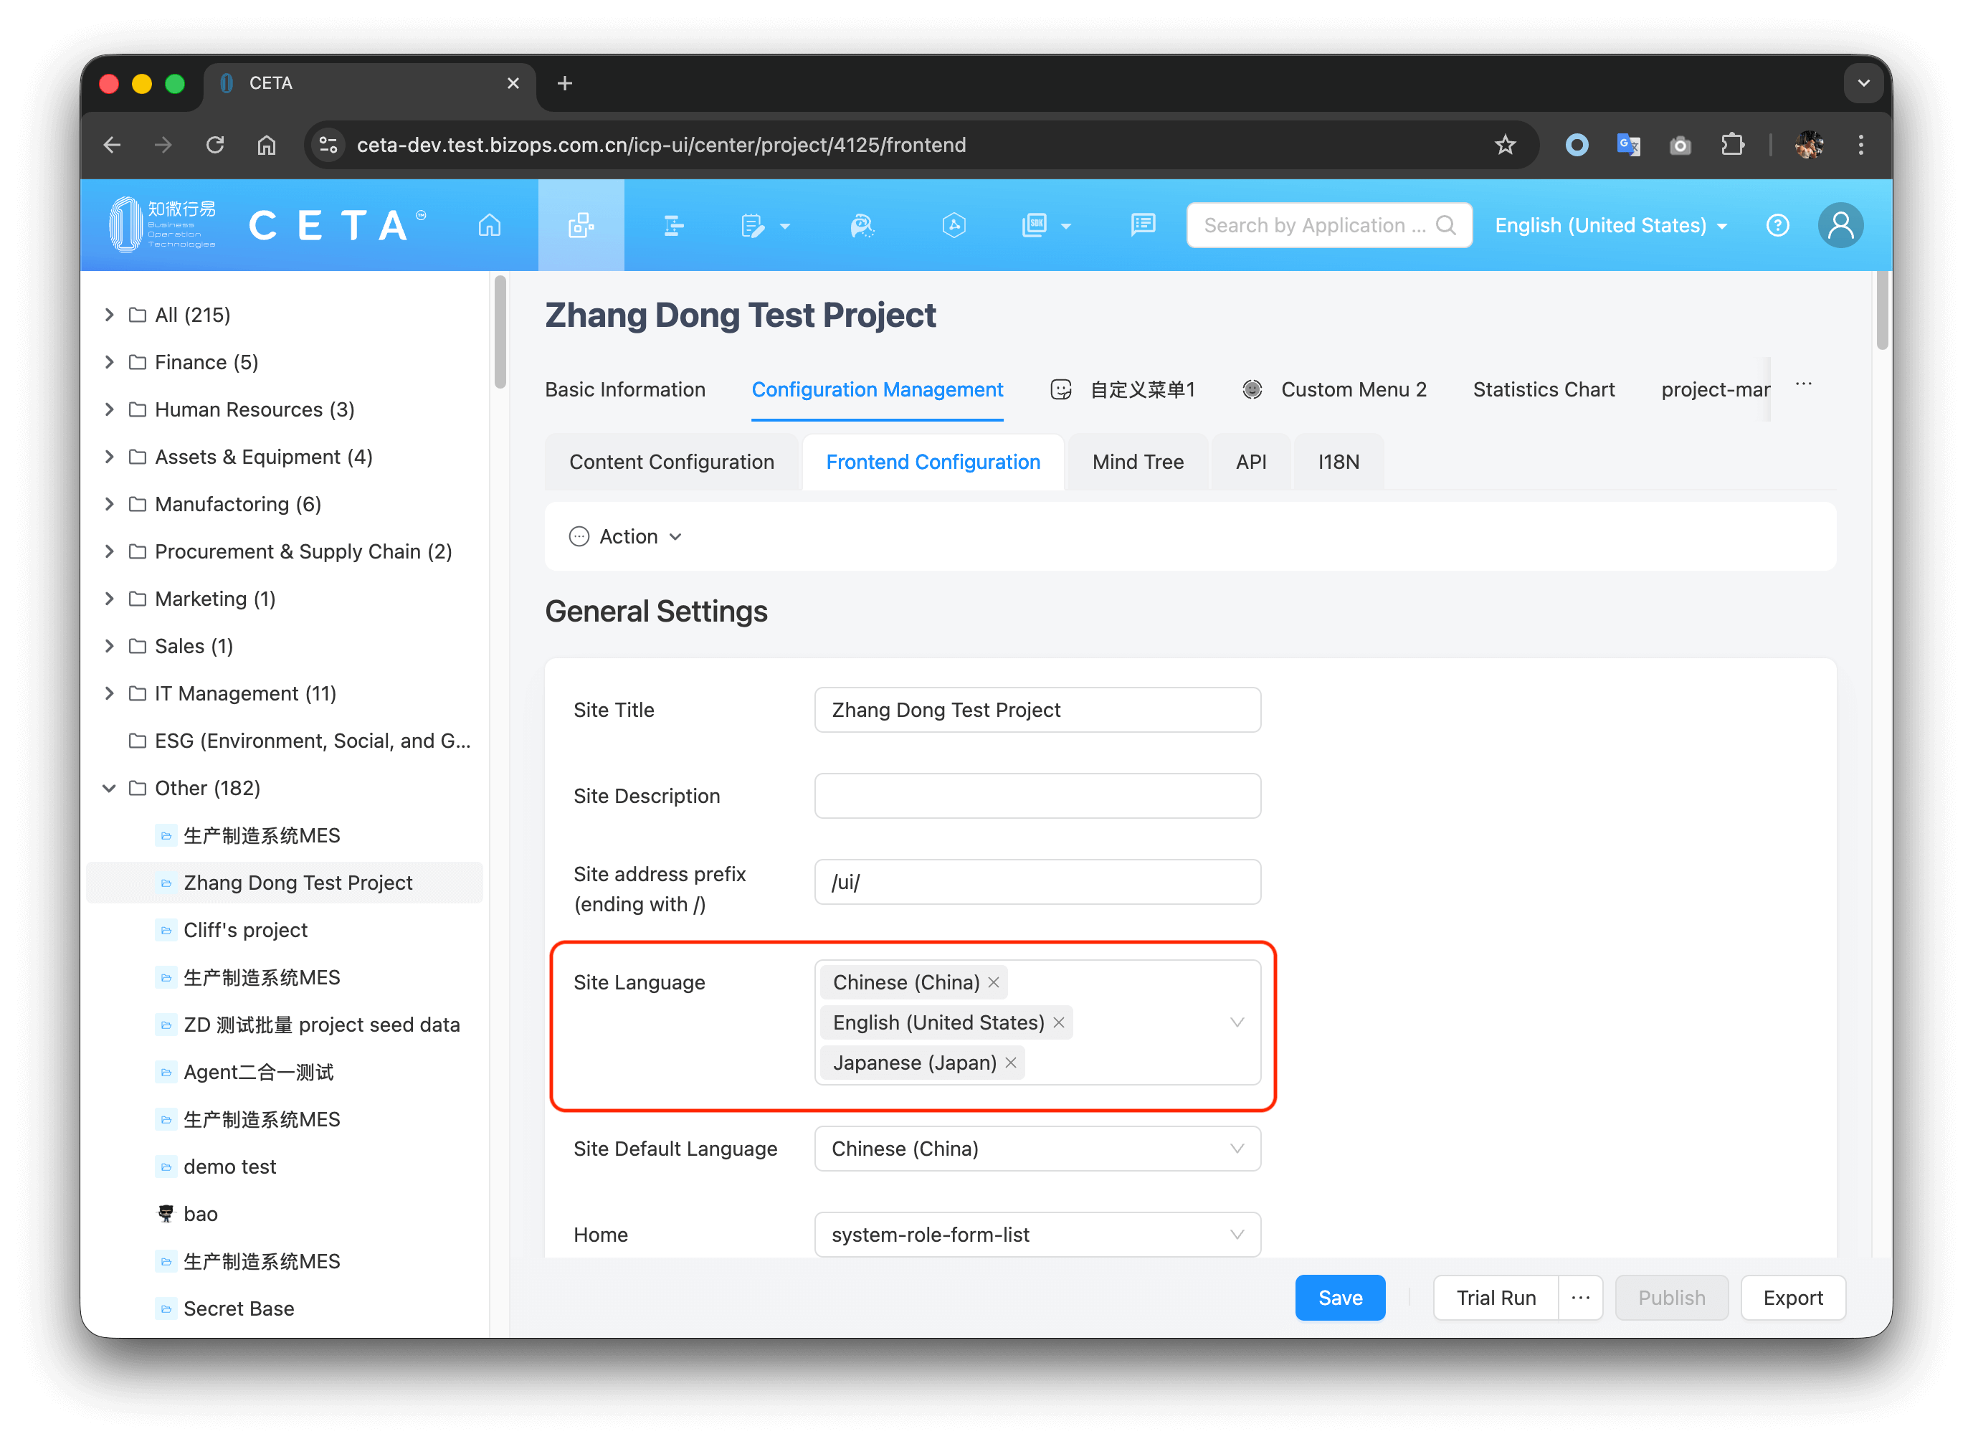Screen dimensions: 1973x1444
Task: Switch to the Mind Tree tab
Action: click(1138, 462)
